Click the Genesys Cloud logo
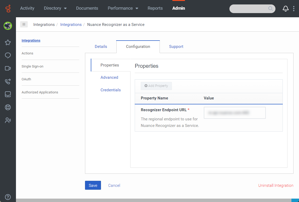Screen dimensions: 299x202 coord(8,8)
